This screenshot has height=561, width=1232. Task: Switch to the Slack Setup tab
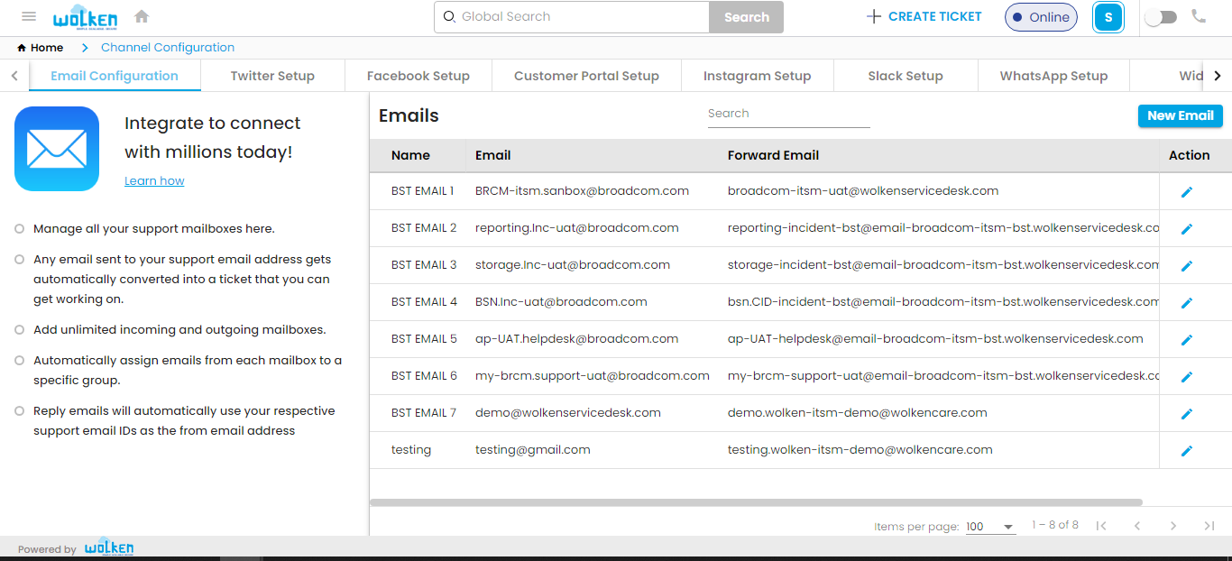click(x=906, y=76)
